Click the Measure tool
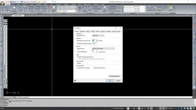196x110 pixels. [160, 9]
